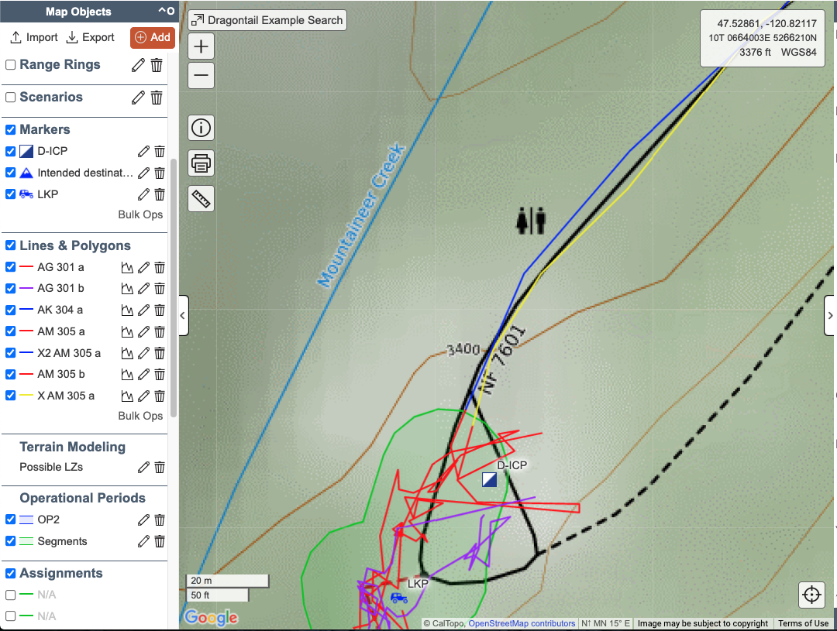Screen dimensions: 837x631
Task: Hide the OP2 operational period
Action: click(x=10, y=520)
